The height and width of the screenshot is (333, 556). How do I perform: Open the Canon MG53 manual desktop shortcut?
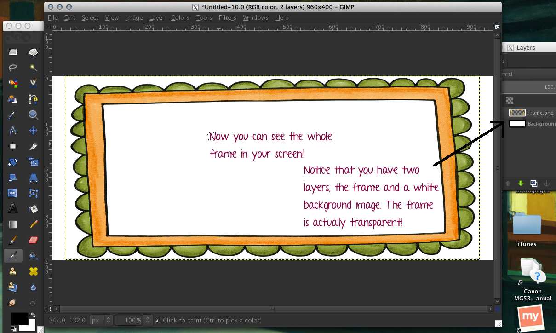(x=533, y=280)
